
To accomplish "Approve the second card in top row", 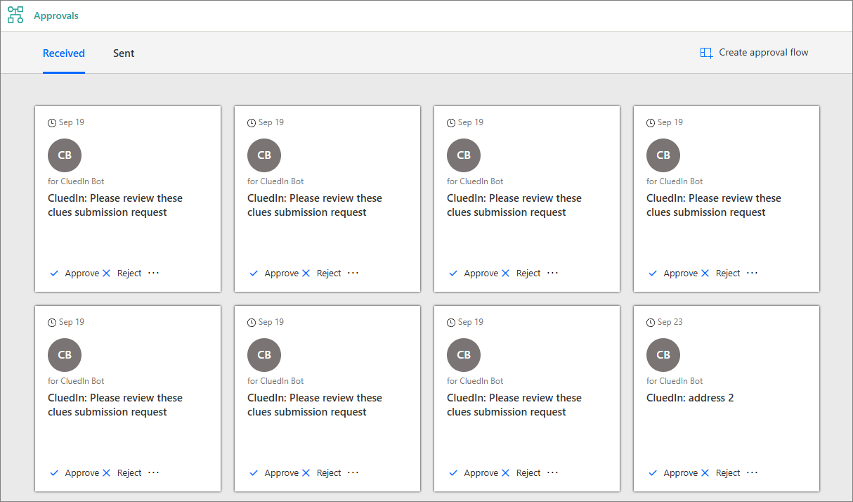I will coord(274,273).
